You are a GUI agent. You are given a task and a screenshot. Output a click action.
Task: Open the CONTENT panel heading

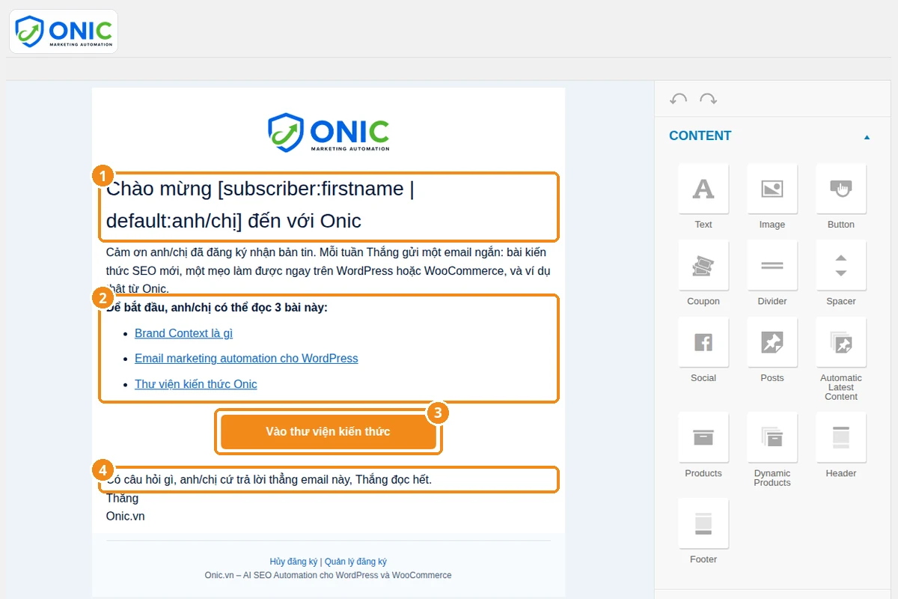coord(700,136)
